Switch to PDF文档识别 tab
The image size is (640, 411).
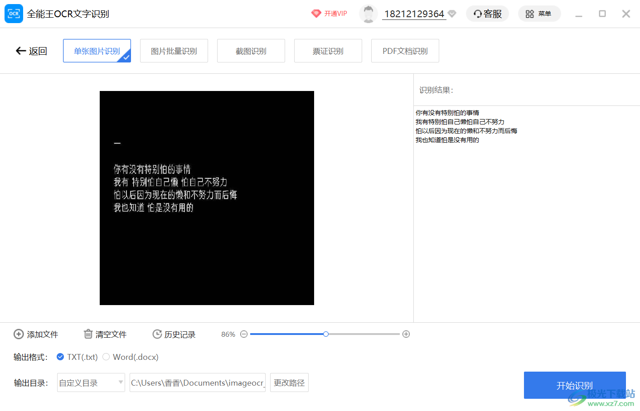tap(405, 51)
